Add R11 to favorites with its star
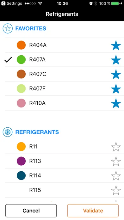 (116, 147)
